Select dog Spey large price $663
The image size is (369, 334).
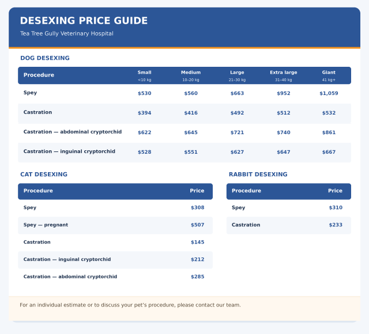[237, 93]
